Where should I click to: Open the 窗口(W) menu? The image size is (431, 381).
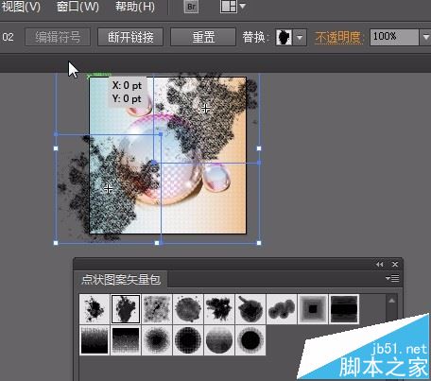pyautogui.click(x=78, y=7)
